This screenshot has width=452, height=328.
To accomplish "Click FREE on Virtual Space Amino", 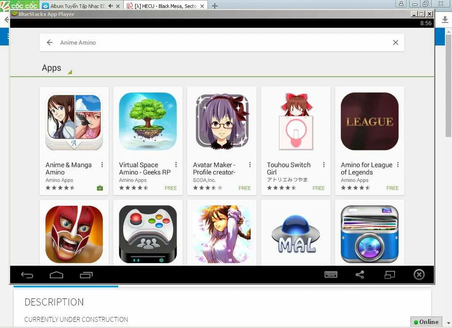I will 171,188.
